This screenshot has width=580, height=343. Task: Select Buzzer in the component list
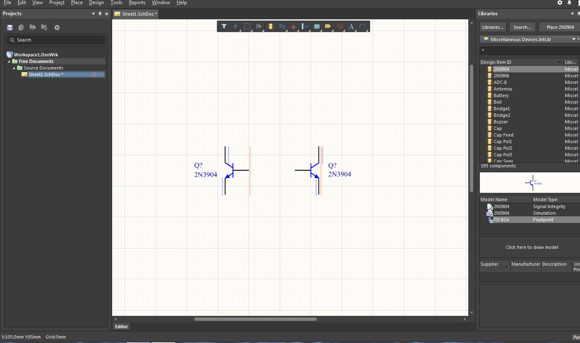[500, 122]
